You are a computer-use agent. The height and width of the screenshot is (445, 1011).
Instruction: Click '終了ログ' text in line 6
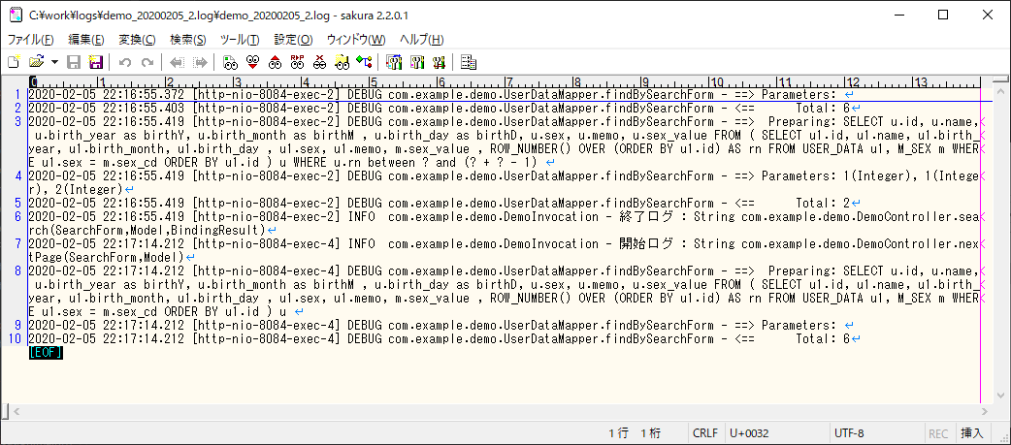[647, 217]
